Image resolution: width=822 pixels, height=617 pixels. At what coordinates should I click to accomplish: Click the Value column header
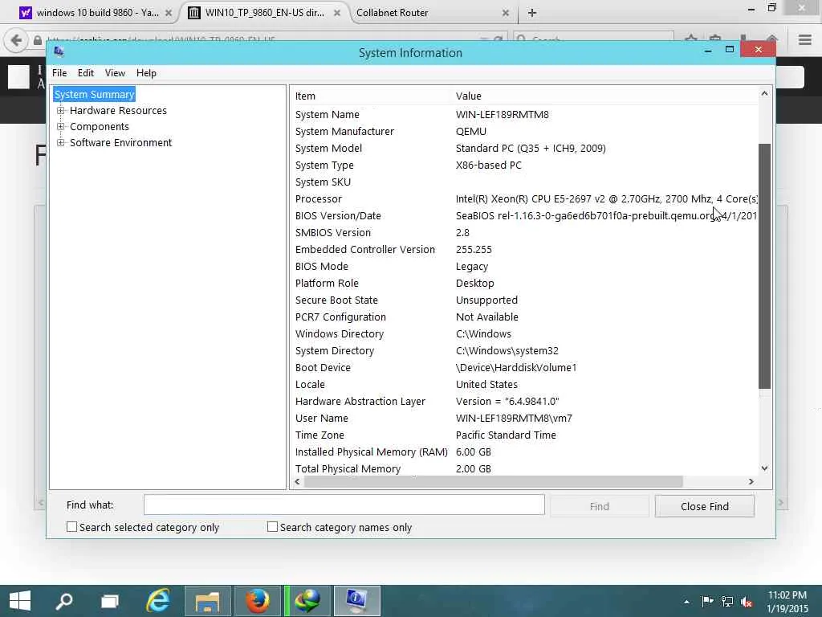tap(468, 96)
